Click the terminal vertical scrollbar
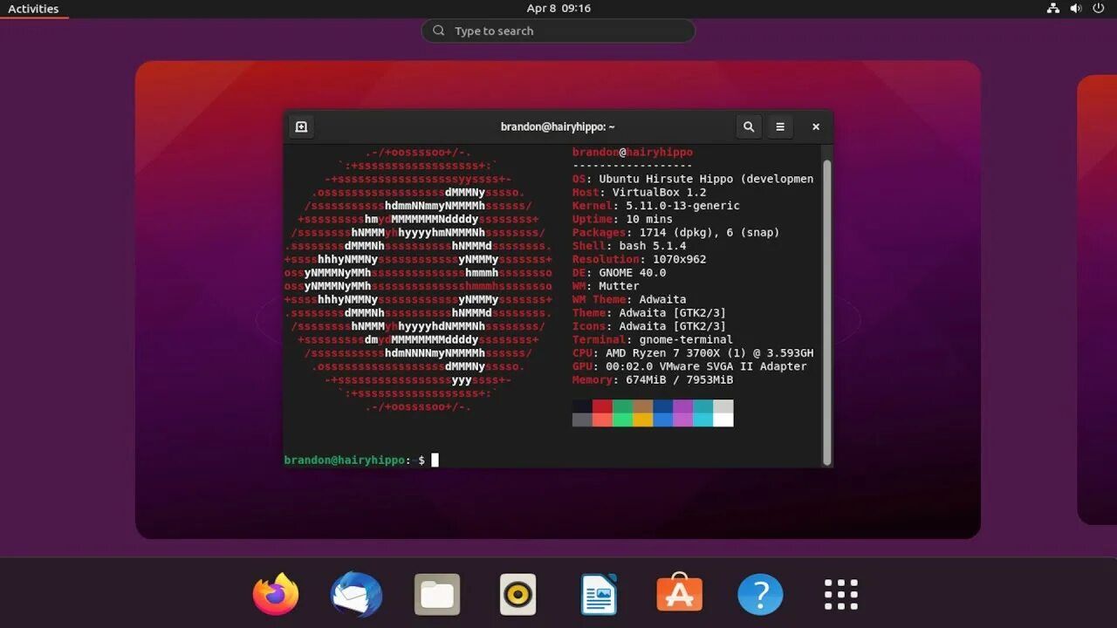 point(826,312)
